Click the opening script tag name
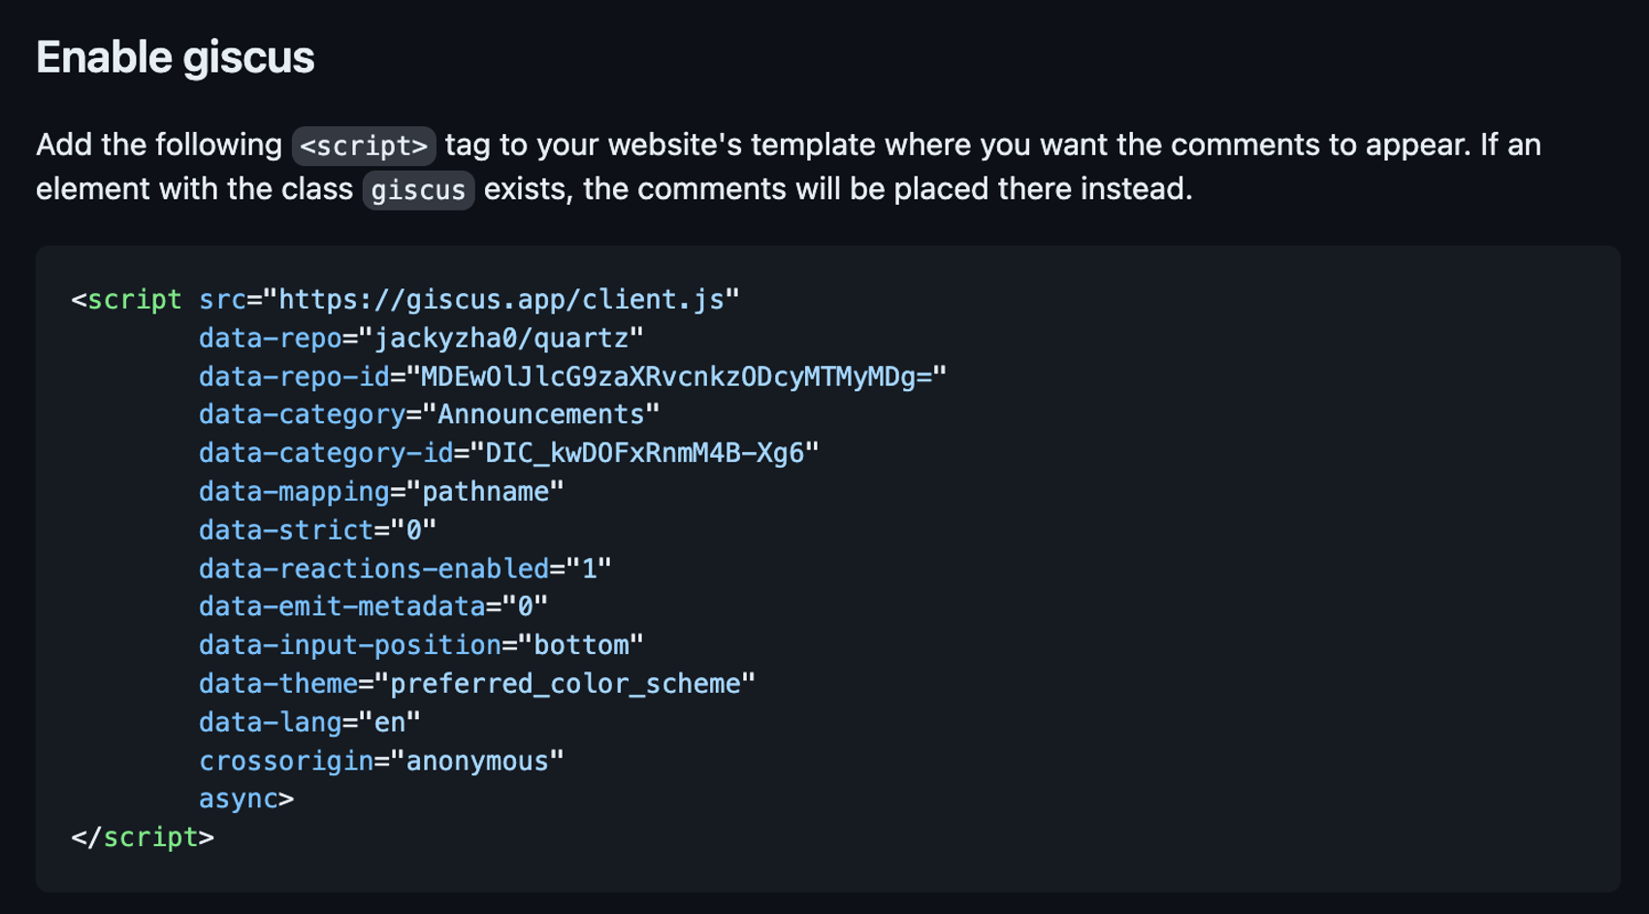 pos(134,300)
